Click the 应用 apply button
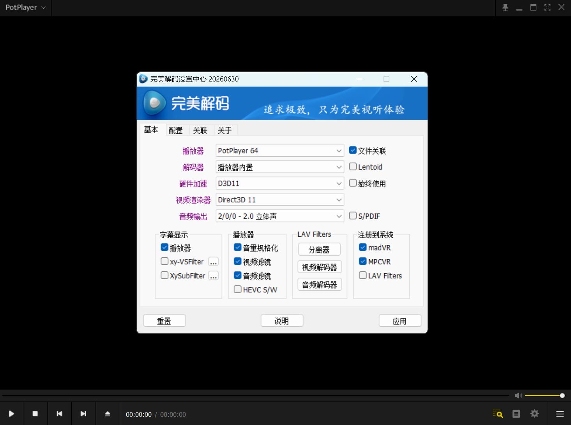The width and height of the screenshot is (571, 425). 400,321
